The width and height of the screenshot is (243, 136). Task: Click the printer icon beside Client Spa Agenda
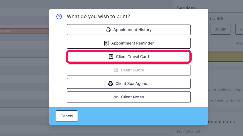click(110, 84)
